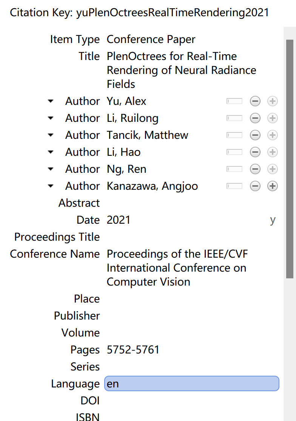The height and width of the screenshot is (421, 296).
Task: Toggle single-field mode for Li, Ruilong
Action: click(x=234, y=118)
